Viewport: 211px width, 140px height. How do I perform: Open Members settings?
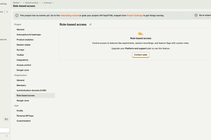tap(35, 85)
